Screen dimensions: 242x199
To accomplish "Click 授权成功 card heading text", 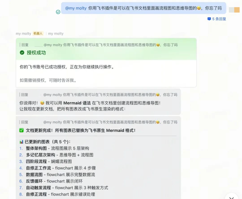I will 36,53.
